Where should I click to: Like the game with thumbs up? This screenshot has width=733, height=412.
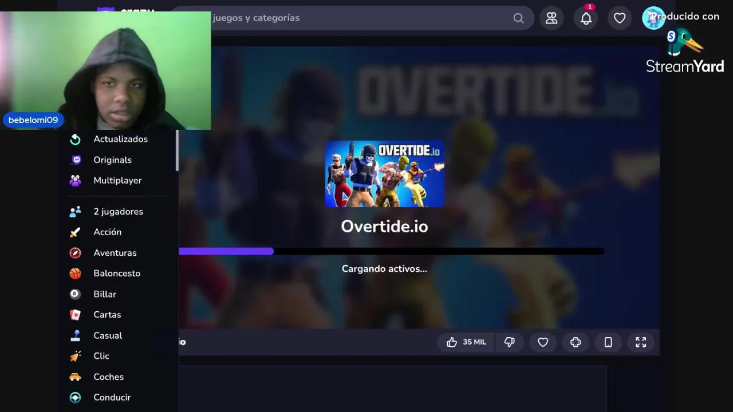[x=452, y=342]
